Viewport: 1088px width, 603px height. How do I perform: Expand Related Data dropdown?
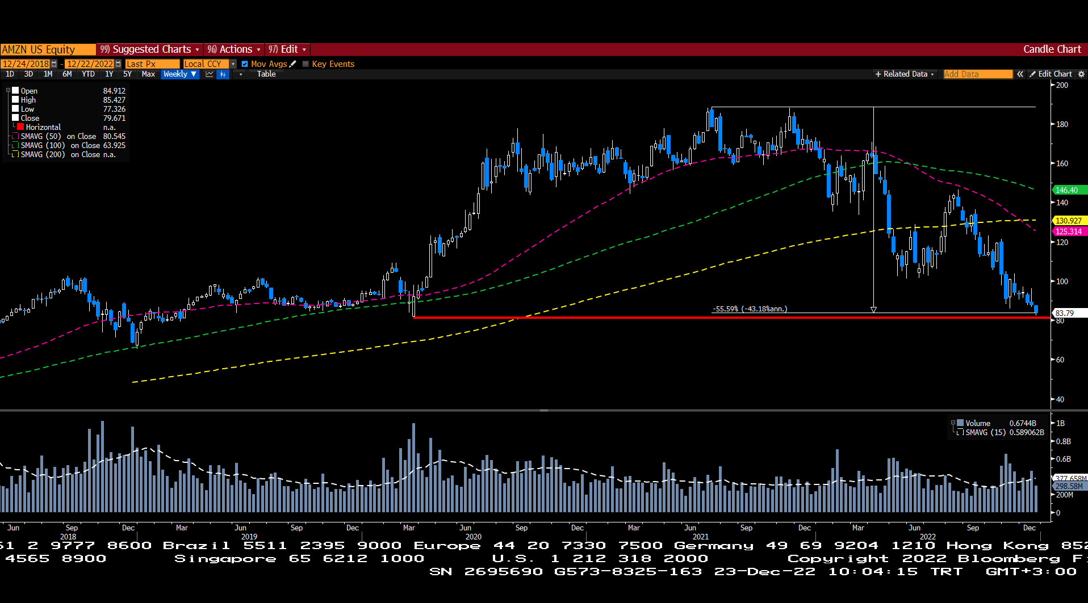(x=932, y=74)
